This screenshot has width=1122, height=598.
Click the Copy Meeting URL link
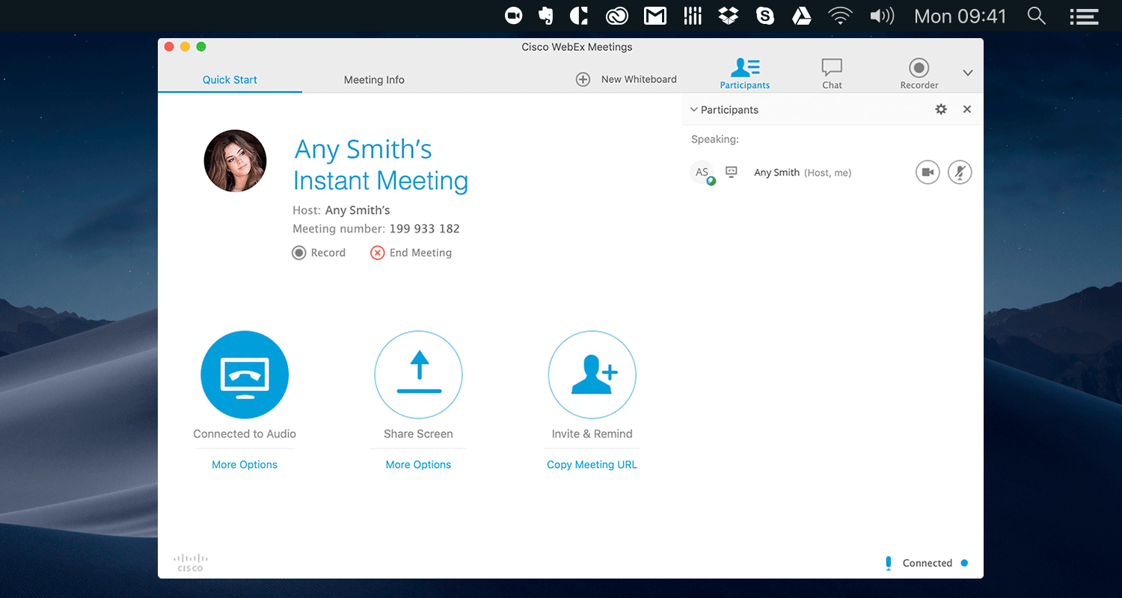point(592,464)
